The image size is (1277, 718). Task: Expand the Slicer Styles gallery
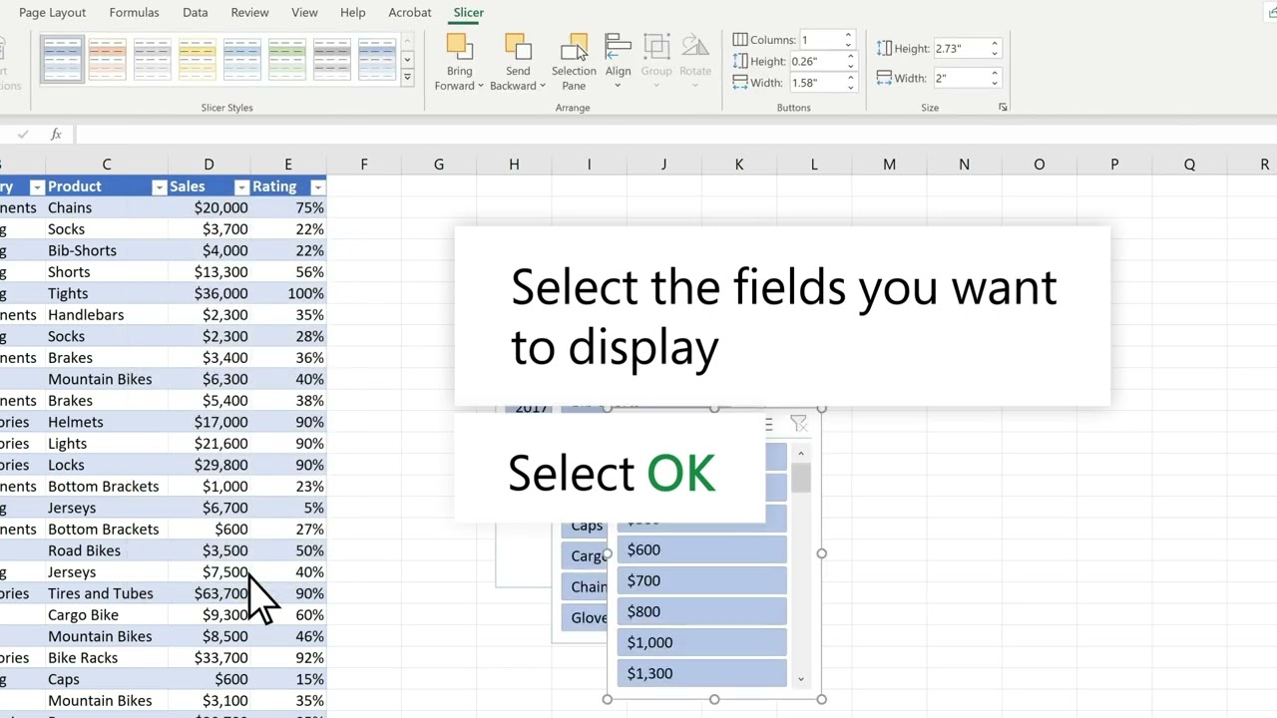[407, 77]
